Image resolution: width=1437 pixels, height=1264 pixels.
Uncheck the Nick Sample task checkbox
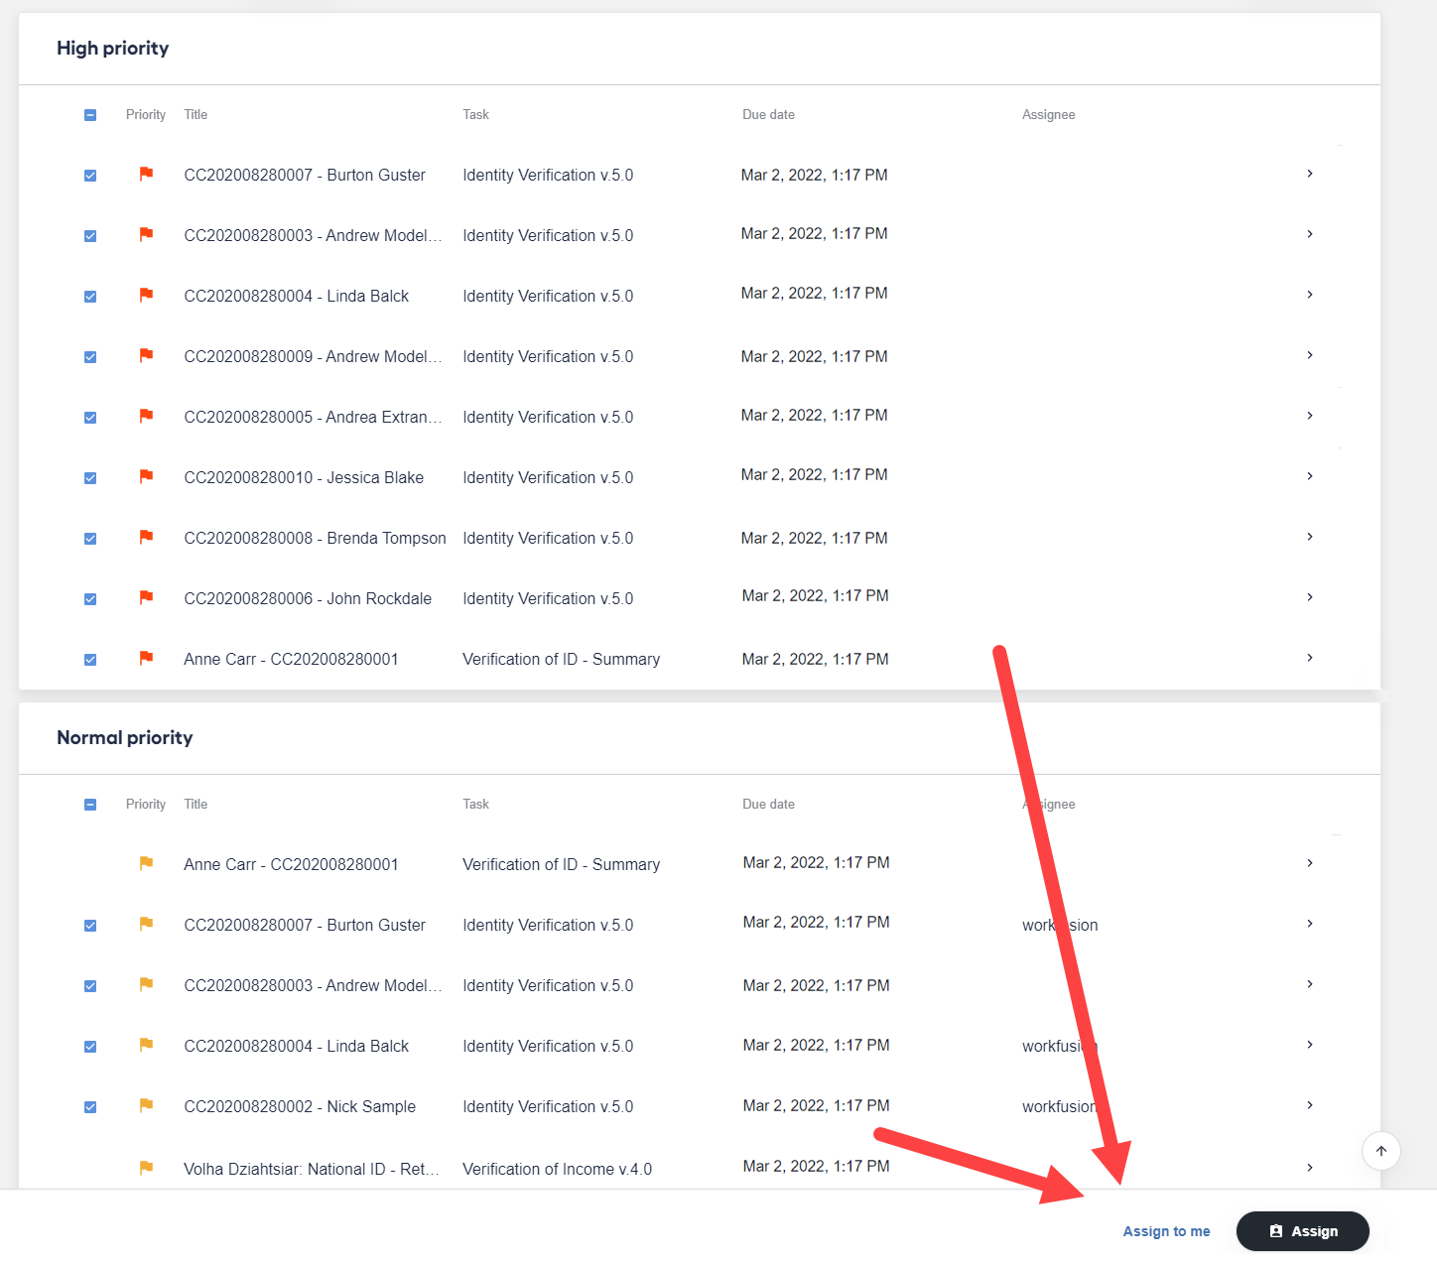(x=90, y=1107)
